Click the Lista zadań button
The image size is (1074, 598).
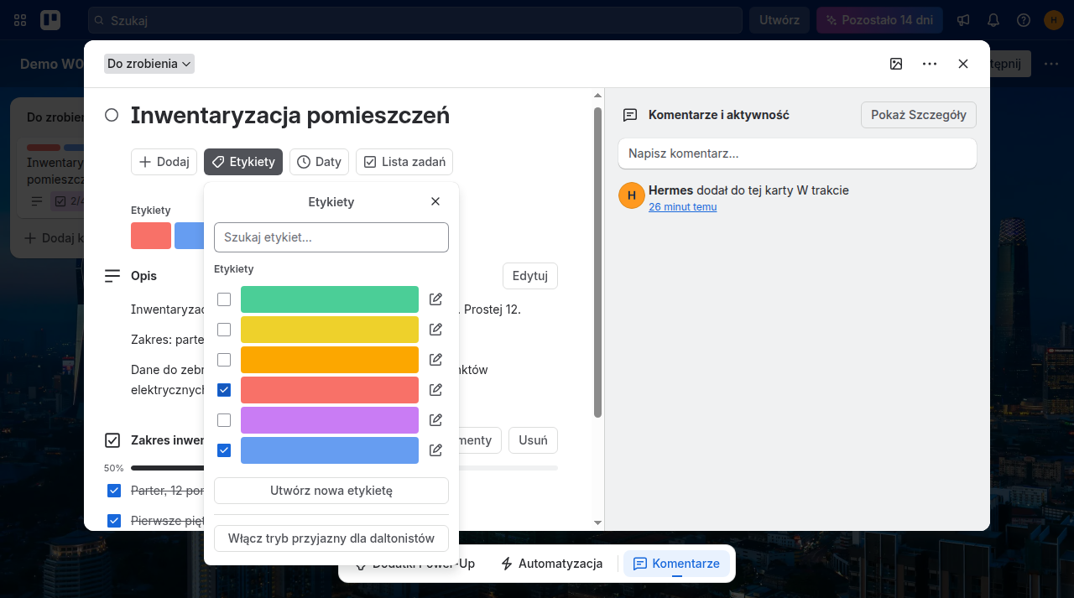(x=404, y=162)
